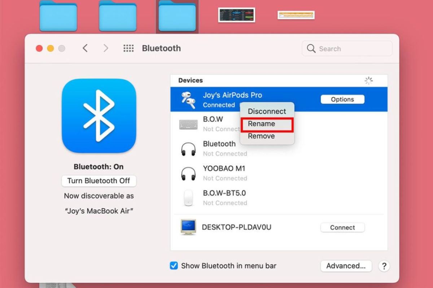The height and width of the screenshot is (288, 433).
Task: Open the Advanced settings dialog
Action: click(x=346, y=266)
